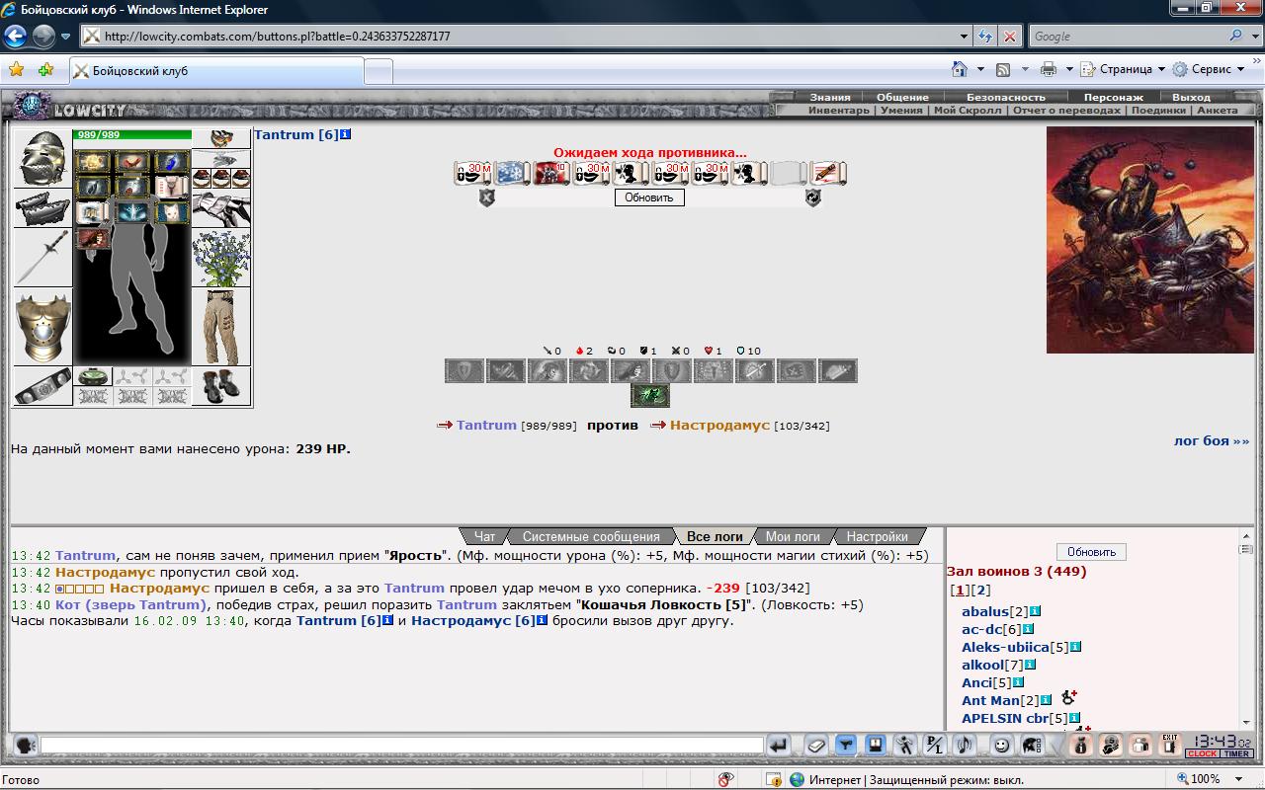Click the equipped pants slot
Screen dimensions: 1265x790
pos(220,327)
